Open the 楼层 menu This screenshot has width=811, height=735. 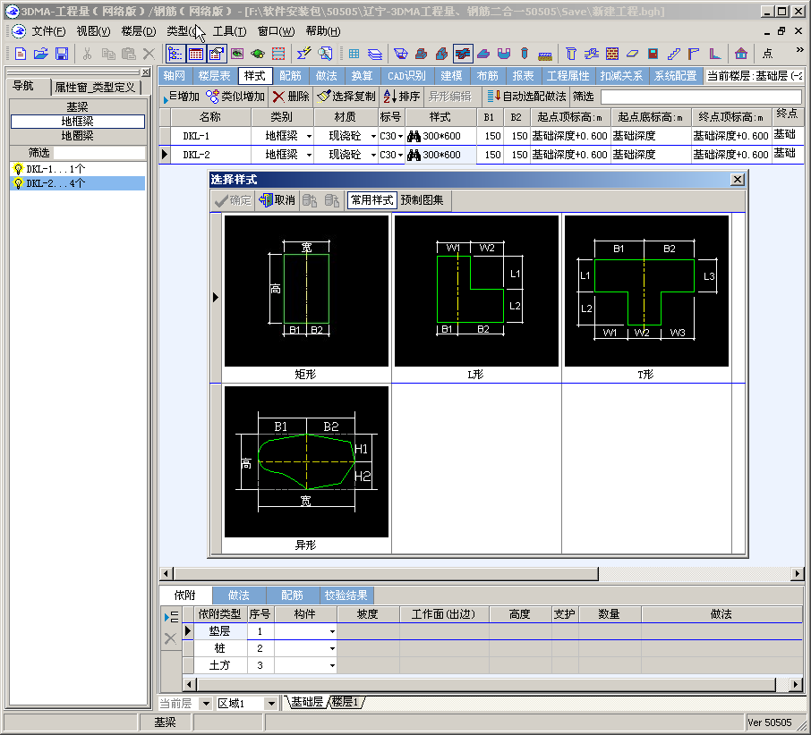[x=138, y=31]
